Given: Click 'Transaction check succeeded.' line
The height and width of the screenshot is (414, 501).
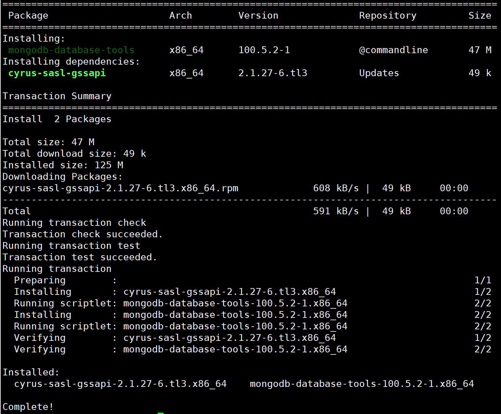Looking at the screenshot, I should pos(83,234).
